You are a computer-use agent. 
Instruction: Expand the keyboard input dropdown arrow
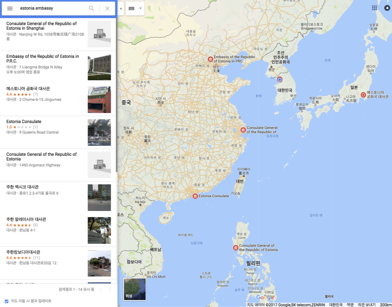[141, 8]
